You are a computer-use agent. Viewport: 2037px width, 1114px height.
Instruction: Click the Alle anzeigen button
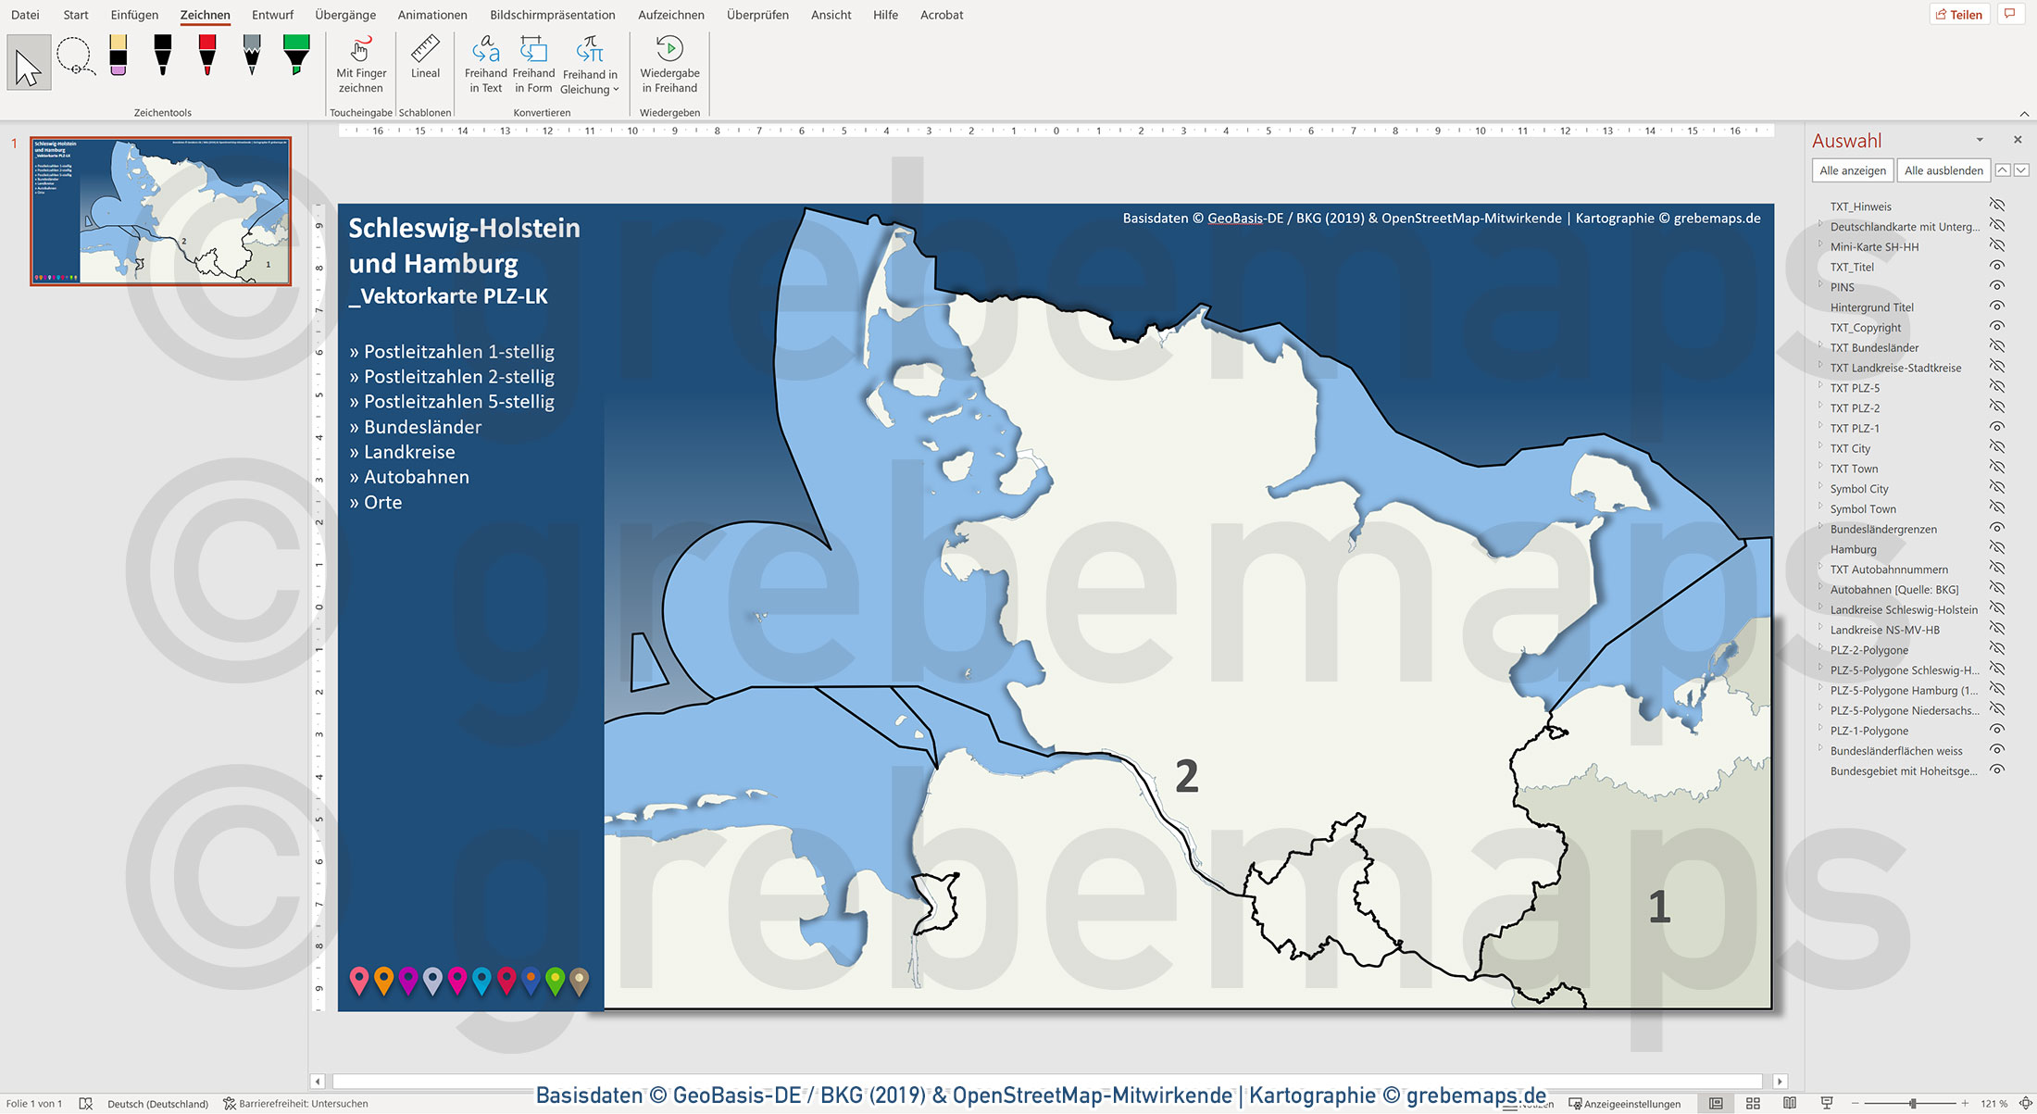click(1852, 170)
